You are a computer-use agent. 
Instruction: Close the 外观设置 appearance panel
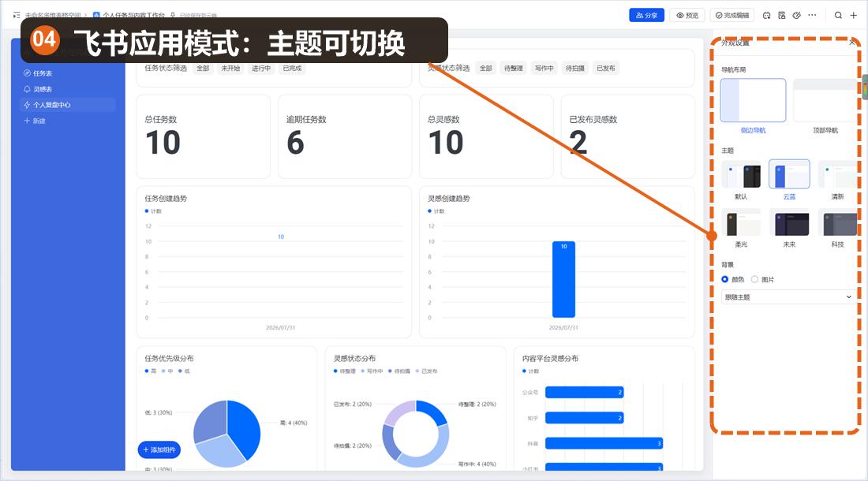click(852, 43)
